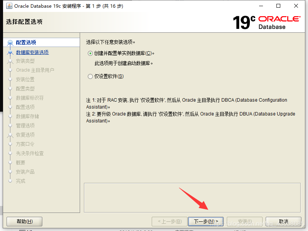Click the step marker icon next to 完成

pyautogui.click(x=10, y=181)
